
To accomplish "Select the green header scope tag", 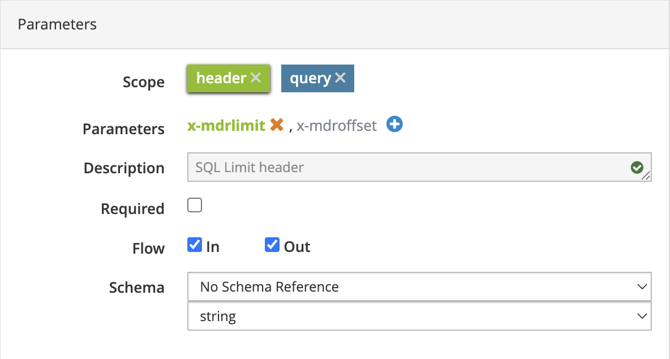I will (221, 78).
